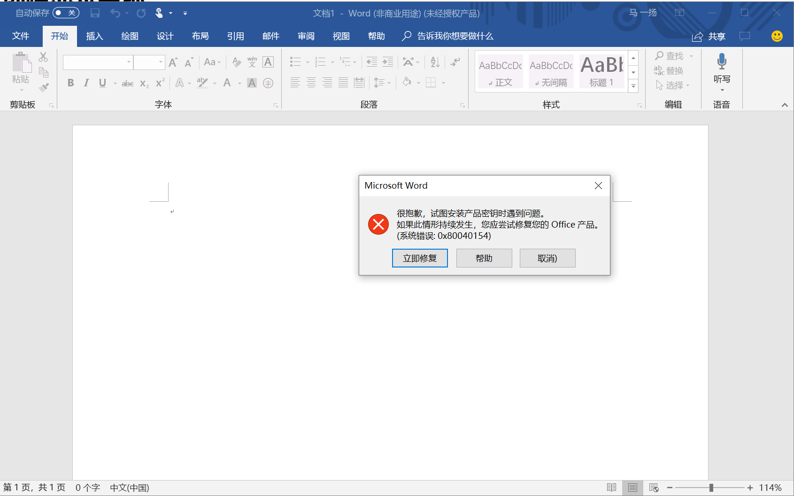Screen dimensions: 794x496
Task: Click 取消 button in the error dialog
Action: (x=547, y=258)
